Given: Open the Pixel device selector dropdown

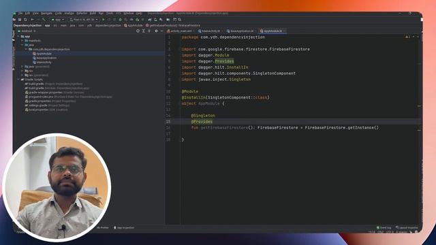Looking at the screenshot, I should (x=84, y=20).
